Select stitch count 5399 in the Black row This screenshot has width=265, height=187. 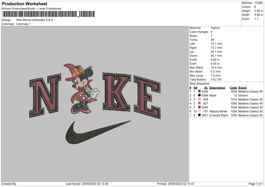pyautogui.click(x=204, y=95)
